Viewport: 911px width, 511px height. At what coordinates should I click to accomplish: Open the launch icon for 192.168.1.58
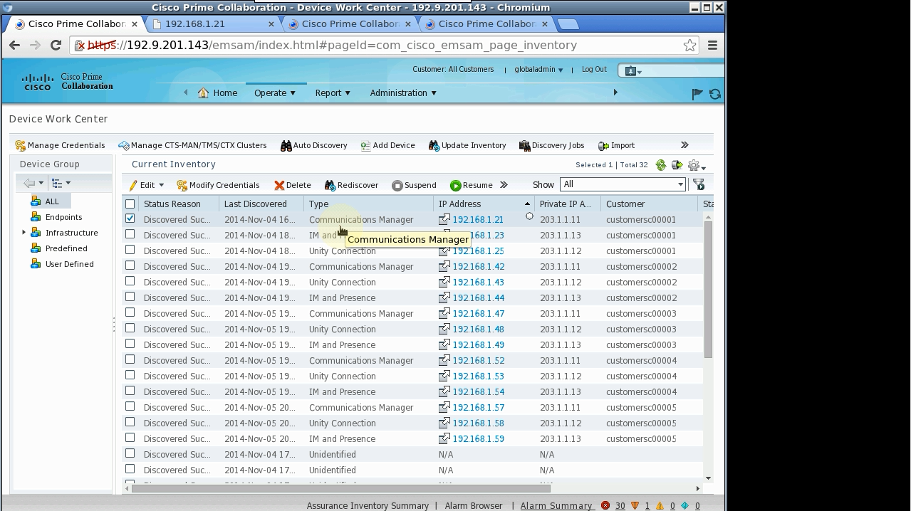(444, 423)
